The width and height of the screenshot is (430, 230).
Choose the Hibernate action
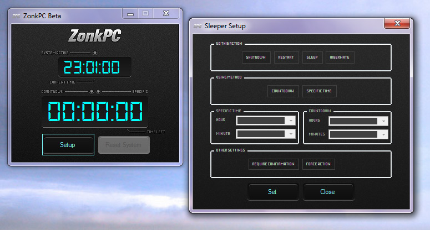point(340,57)
